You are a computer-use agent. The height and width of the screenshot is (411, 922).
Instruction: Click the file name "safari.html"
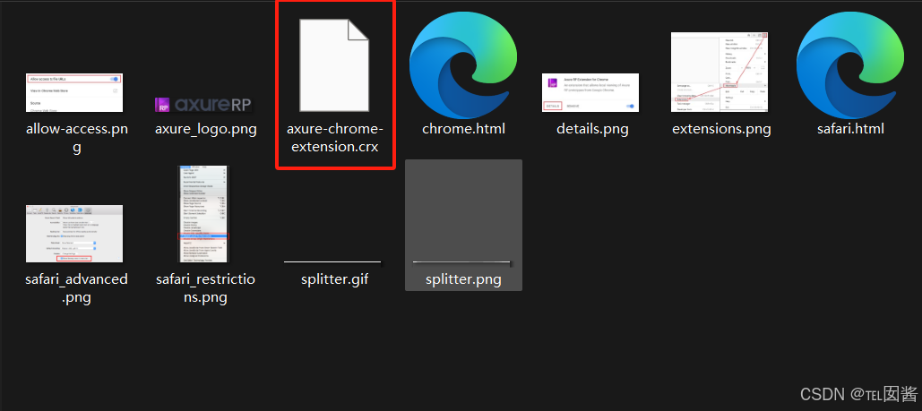click(x=850, y=129)
